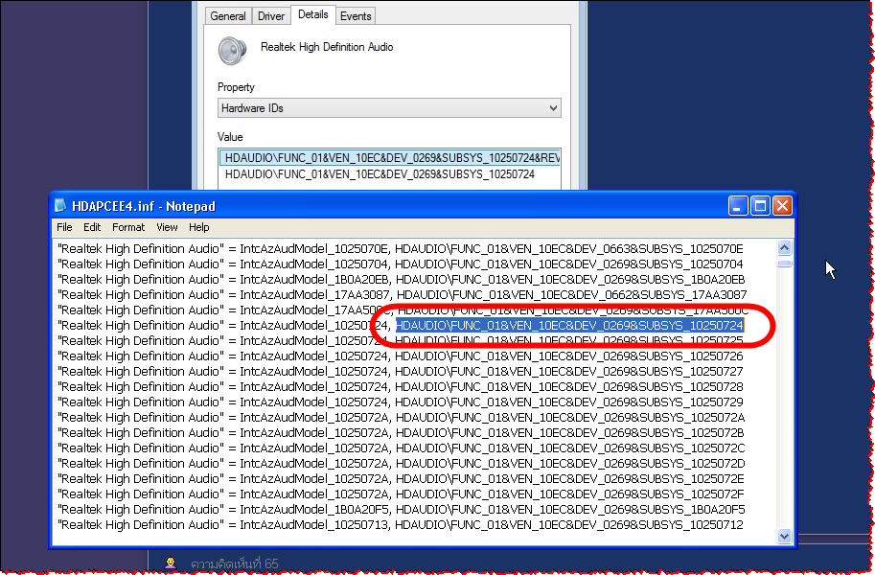Switch to the General tab in properties dialog
This screenshot has width=875, height=575.
click(x=228, y=16)
